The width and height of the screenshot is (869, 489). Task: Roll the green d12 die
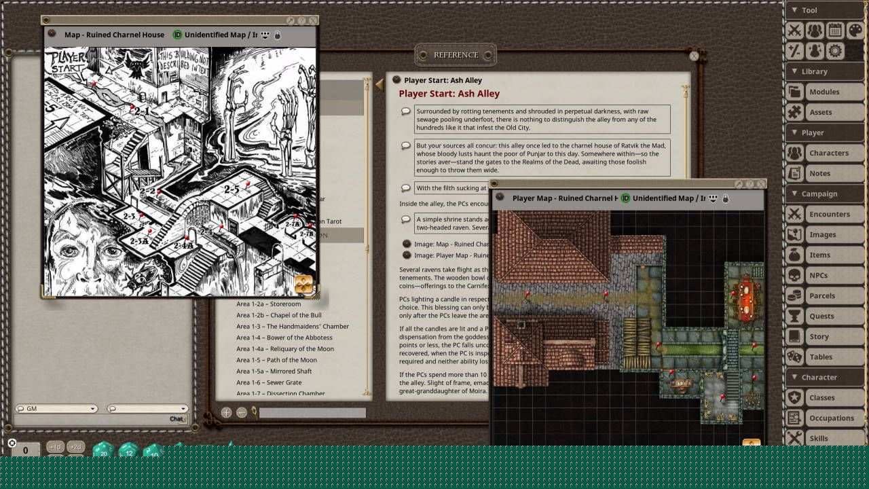point(129,450)
